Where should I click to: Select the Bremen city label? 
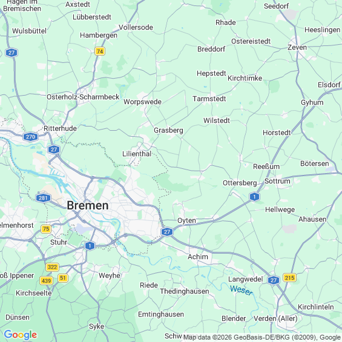coord(88,205)
